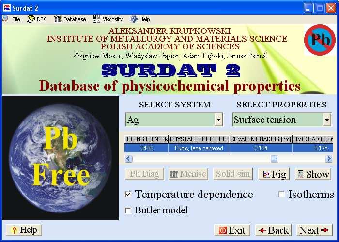Select the 2436 boiling point cell

(146, 148)
